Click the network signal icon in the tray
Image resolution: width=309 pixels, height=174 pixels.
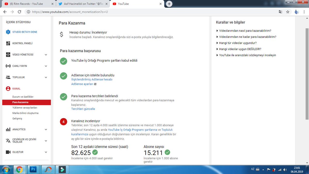pyautogui.click(x=280, y=170)
